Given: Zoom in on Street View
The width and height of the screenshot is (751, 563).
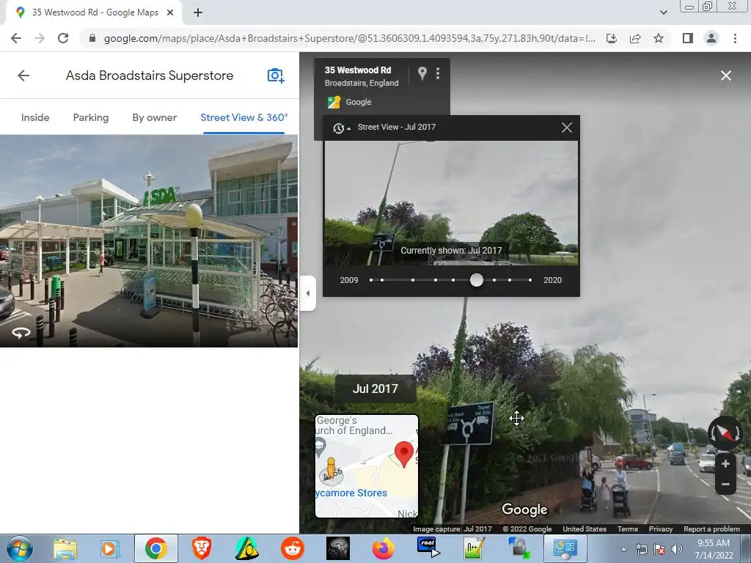Looking at the screenshot, I should (x=725, y=463).
